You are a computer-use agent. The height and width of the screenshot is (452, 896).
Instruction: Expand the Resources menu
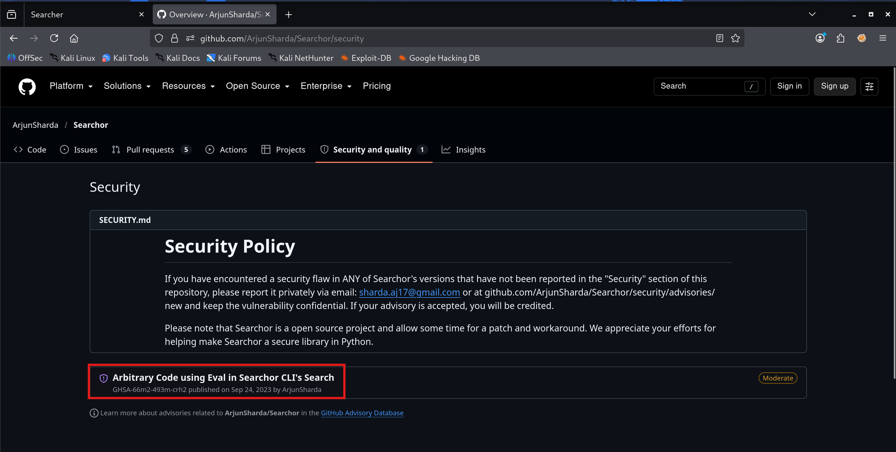click(189, 86)
